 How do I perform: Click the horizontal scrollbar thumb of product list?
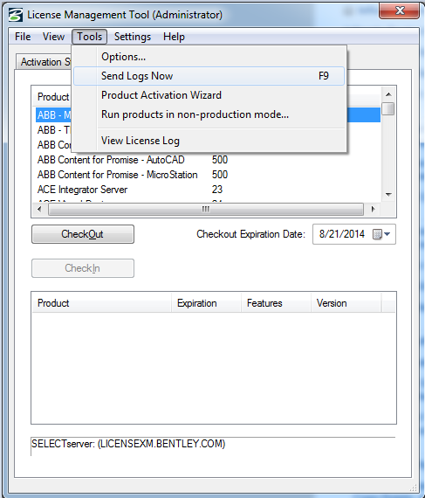206,209
